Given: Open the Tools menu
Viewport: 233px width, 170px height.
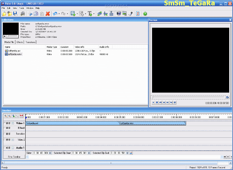Looking at the screenshot, I should 21,8.
